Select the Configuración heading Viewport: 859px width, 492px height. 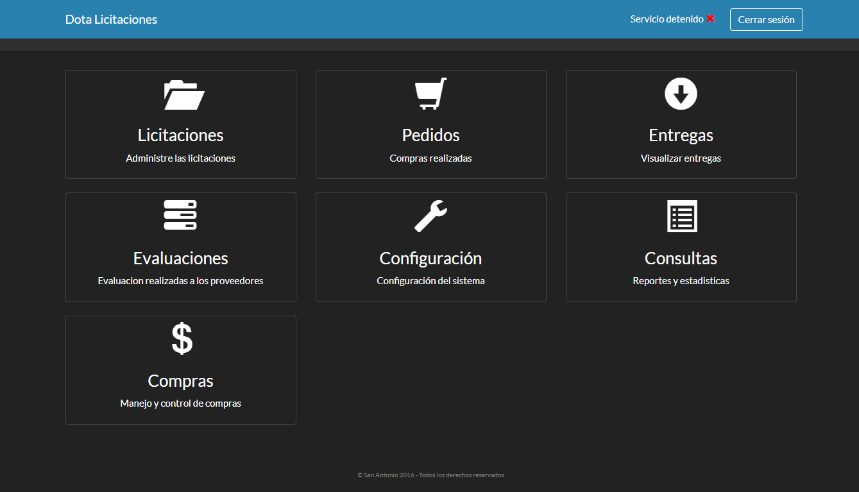coord(430,259)
